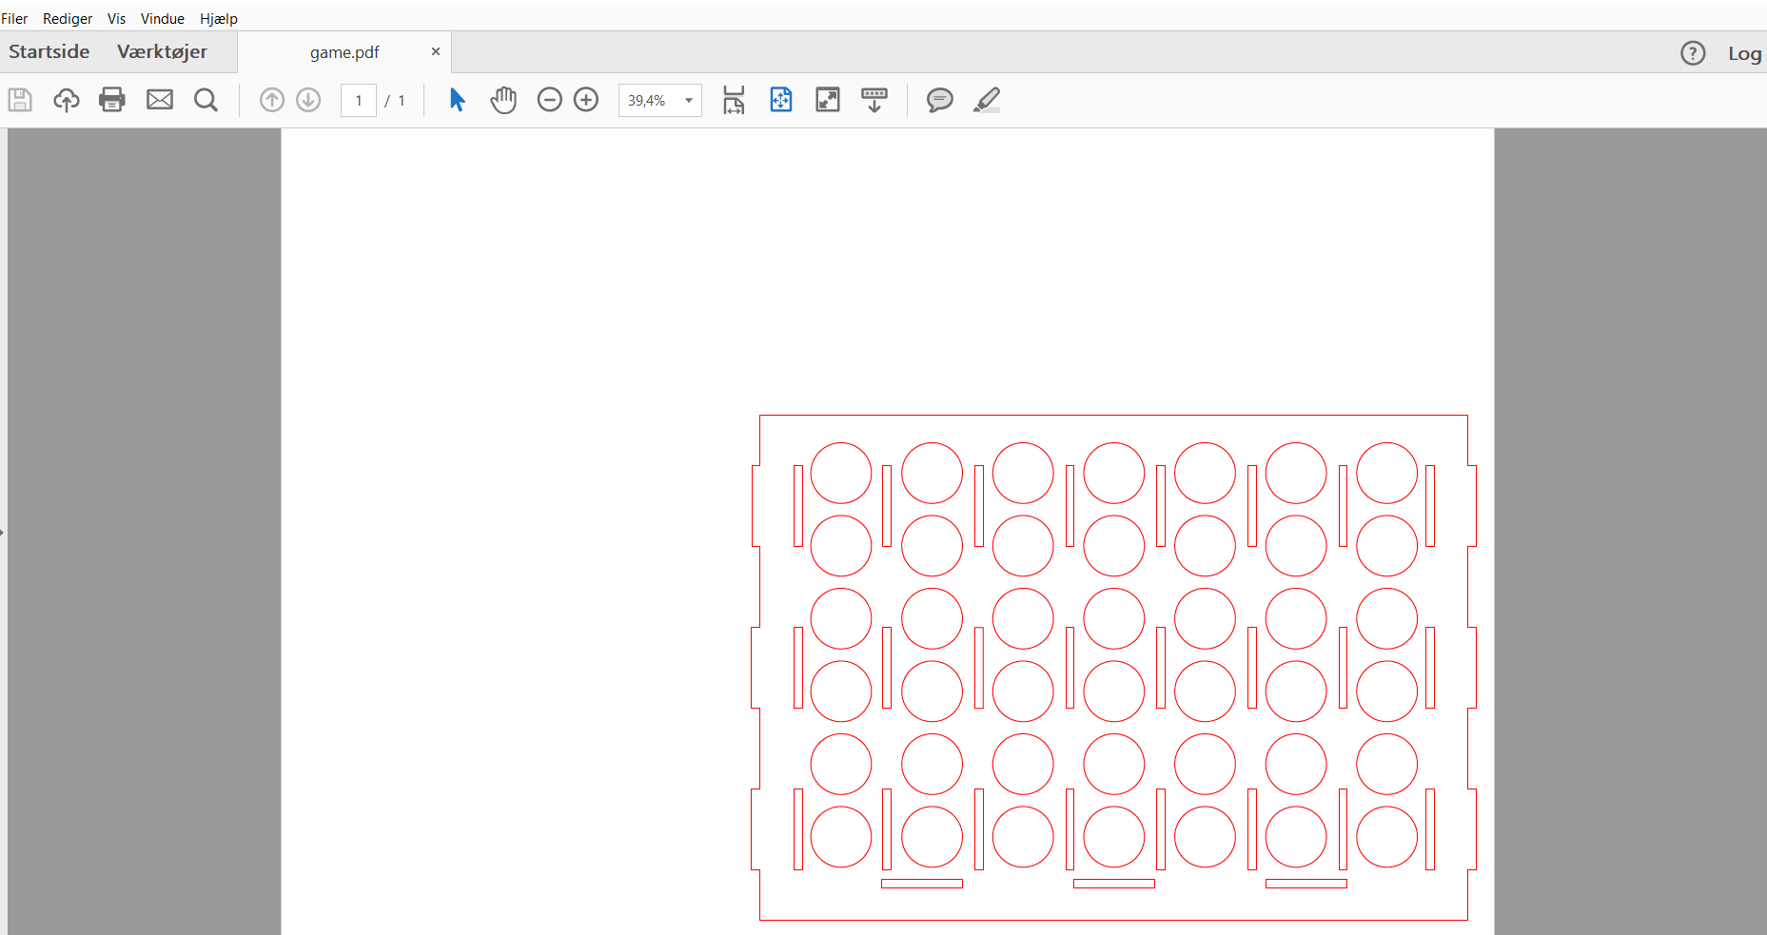The width and height of the screenshot is (1767, 935).
Task: Open the Filer menu
Action: pyautogui.click(x=14, y=19)
